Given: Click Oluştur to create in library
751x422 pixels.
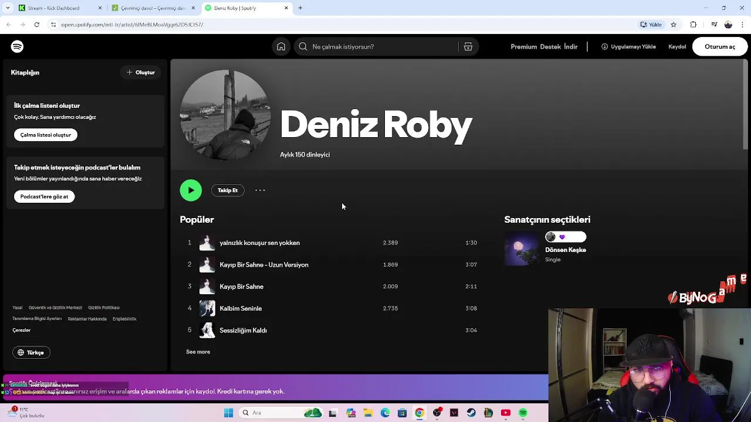Looking at the screenshot, I should click(141, 73).
